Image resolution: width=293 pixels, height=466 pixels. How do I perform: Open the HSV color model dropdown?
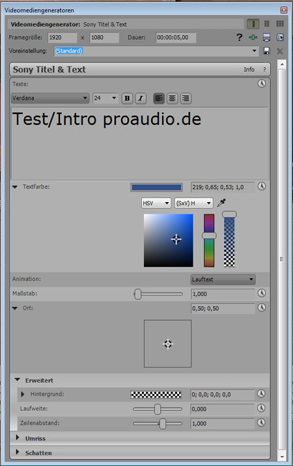pyautogui.click(x=156, y=203)
